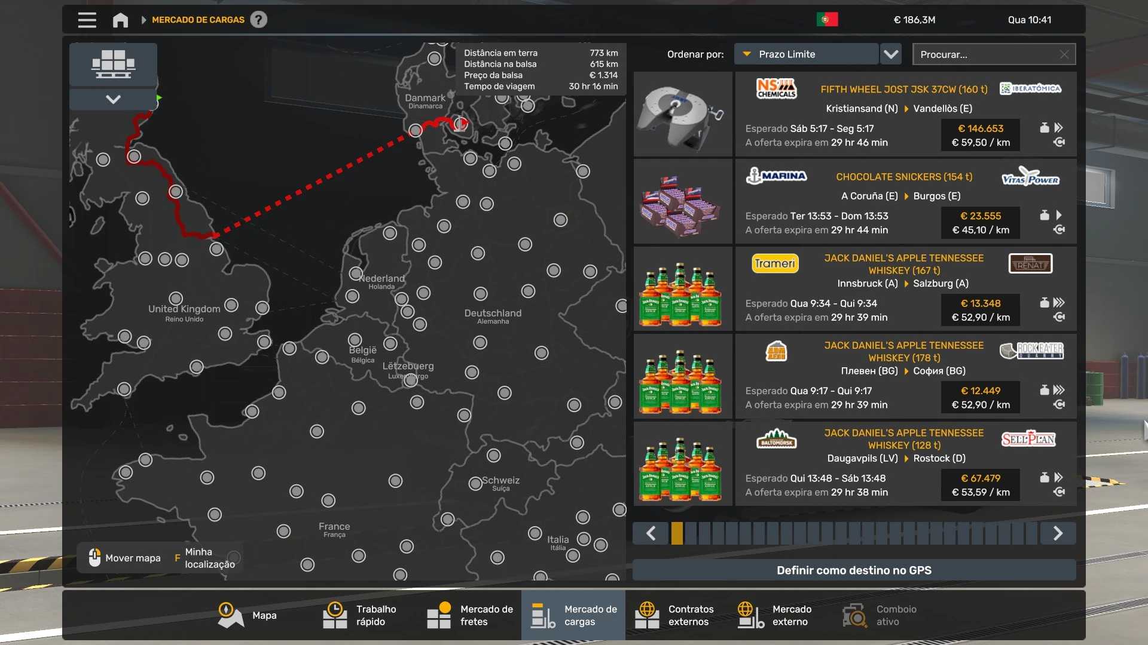Clear the search field with X
Image resolution: width=1148 pixels, height=645 pixels.
pyautogui.click(x=1064, y=54)
